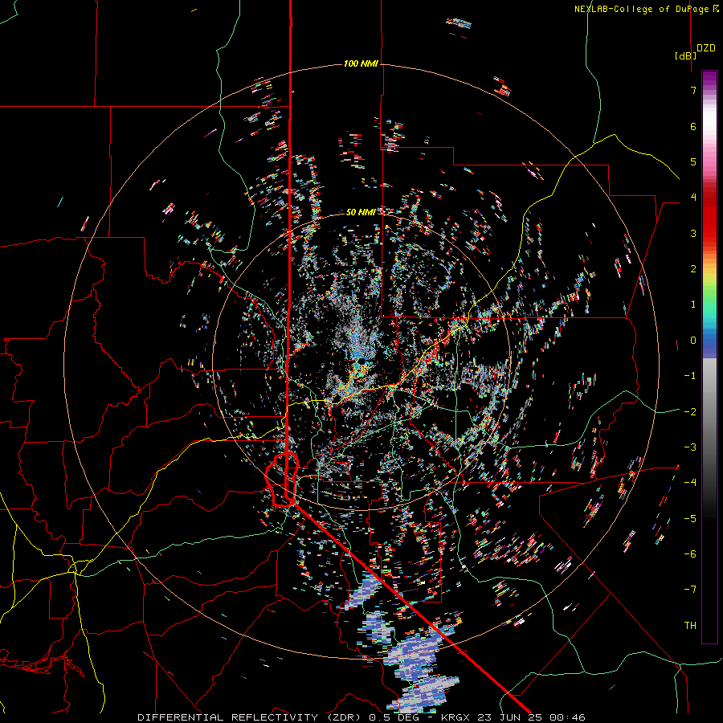The image size is (723, 723).
Task: Click the 0 value on the color scale
Action: [x=693, y=341]
